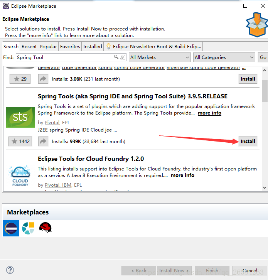The image size is (268, 280).
Task: Open the Cloud Foundry logo
Action: [20, 176]
